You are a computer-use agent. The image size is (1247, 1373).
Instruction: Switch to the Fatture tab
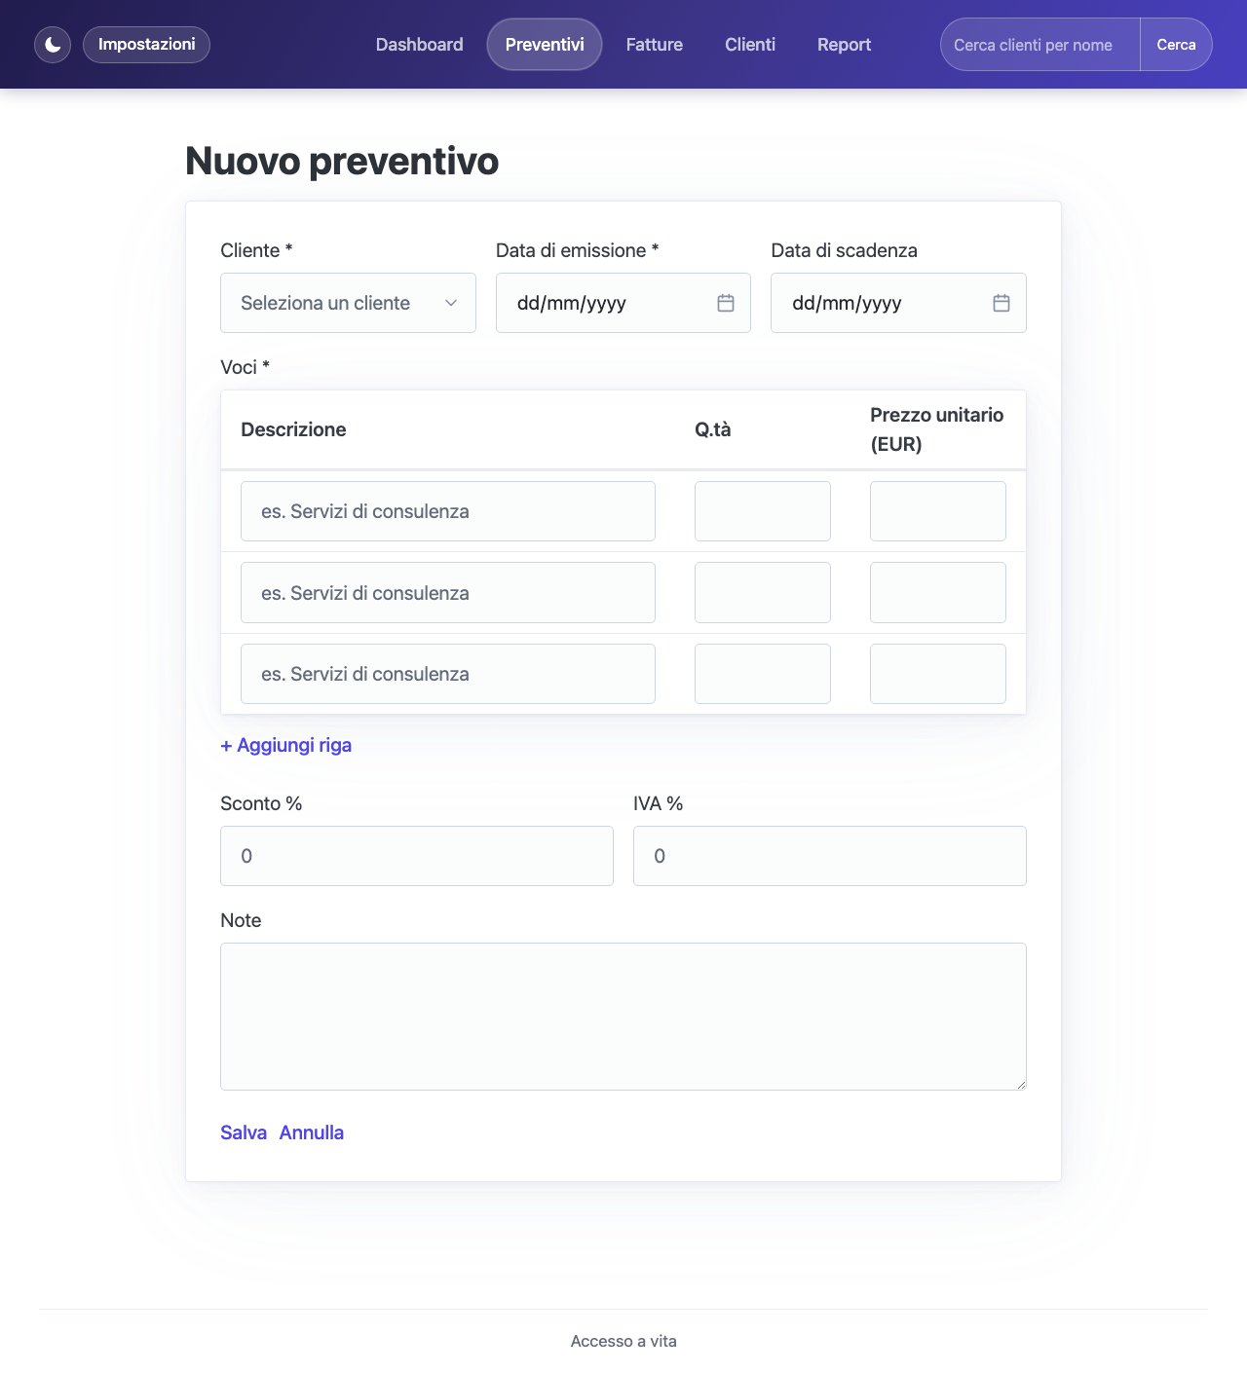pyautogui.click(x=655, y=45)
